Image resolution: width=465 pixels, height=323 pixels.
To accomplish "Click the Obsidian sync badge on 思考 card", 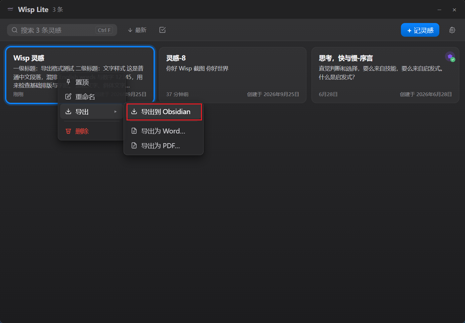I will [450, 57].
